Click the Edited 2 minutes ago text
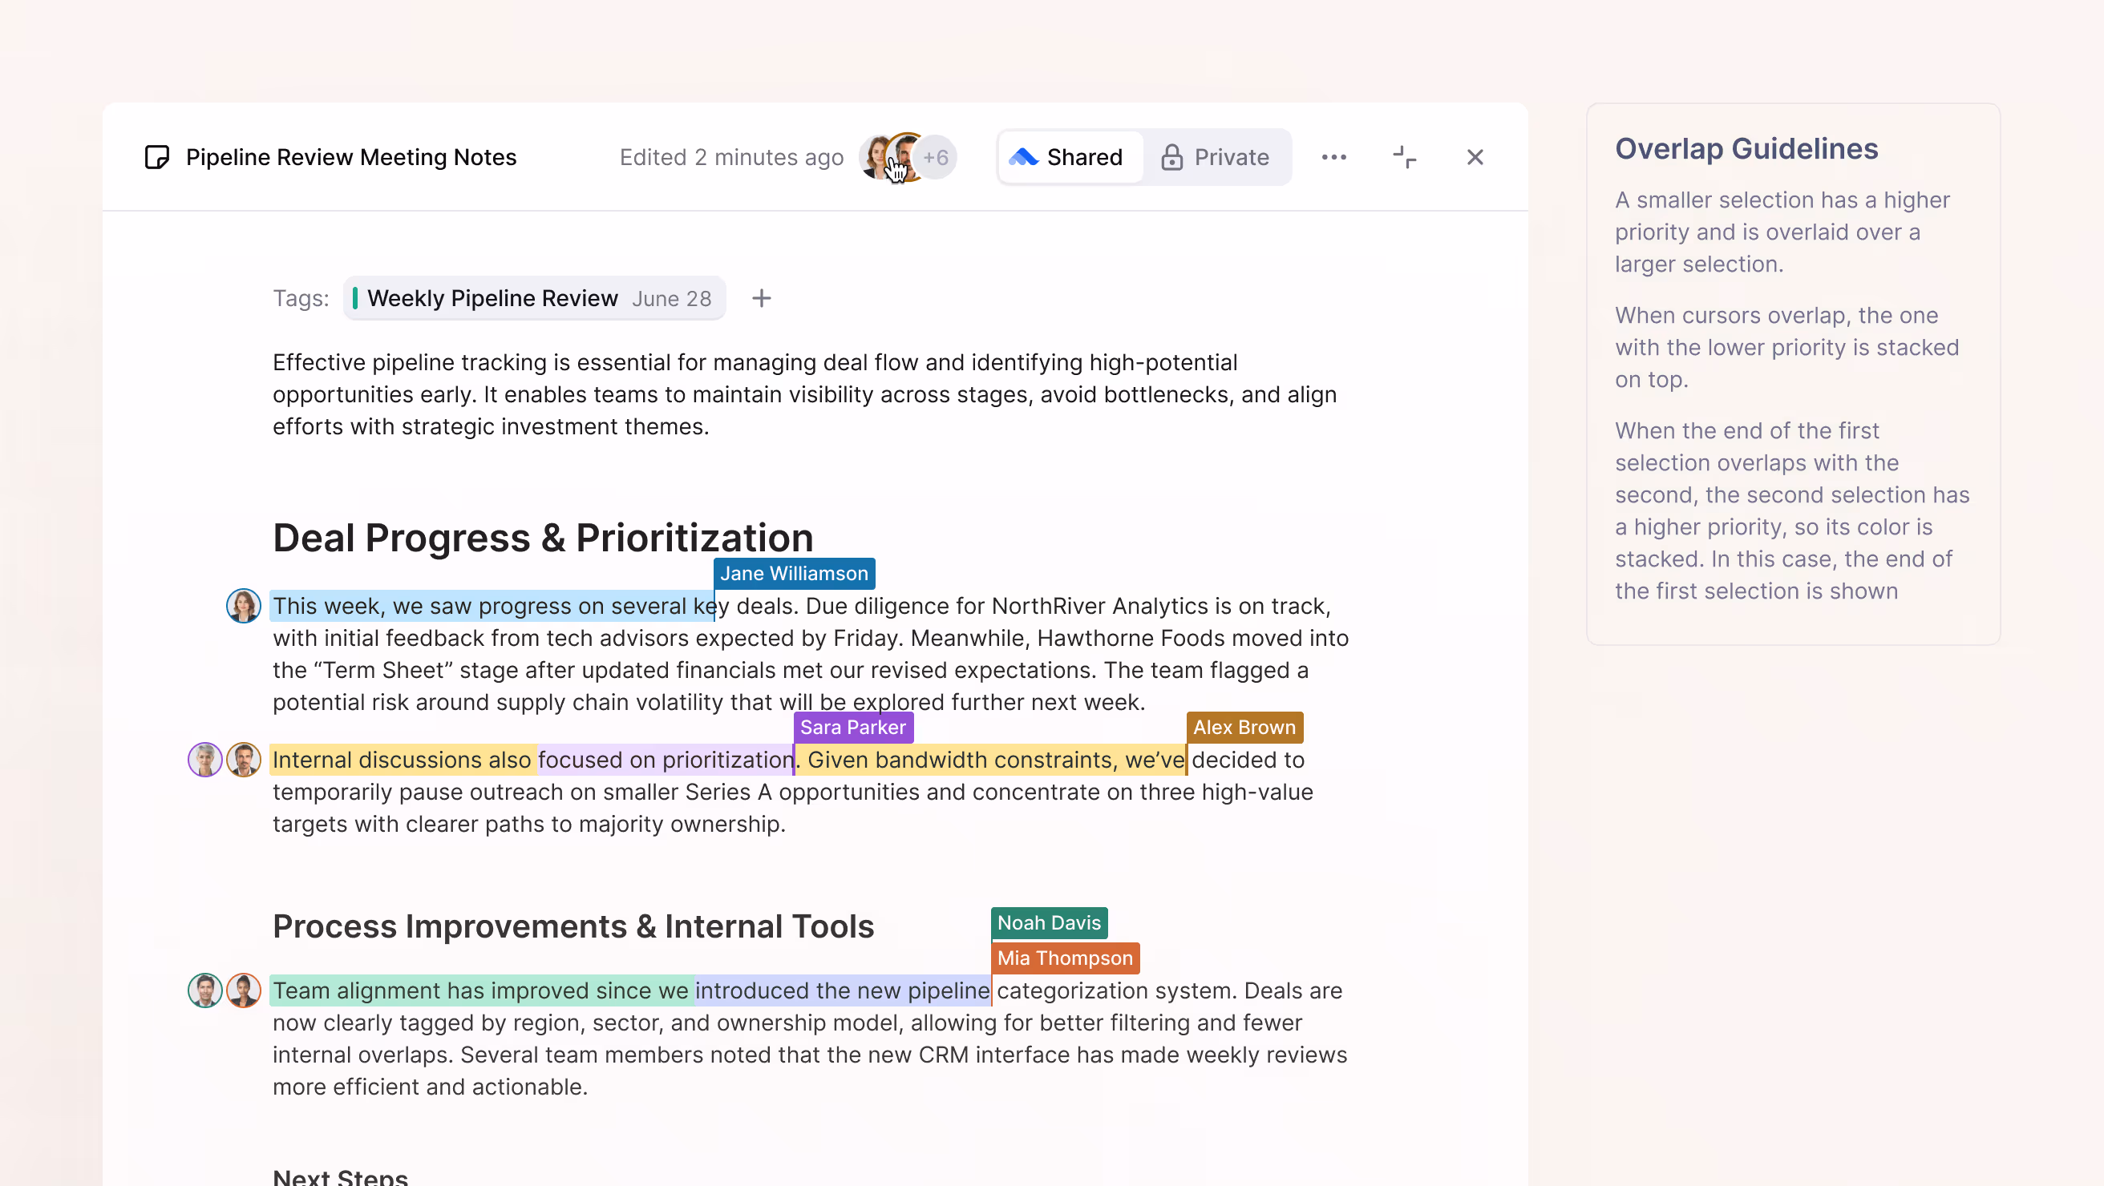This screenshot has height=1186, width=2104. click(x=731, y=157)
